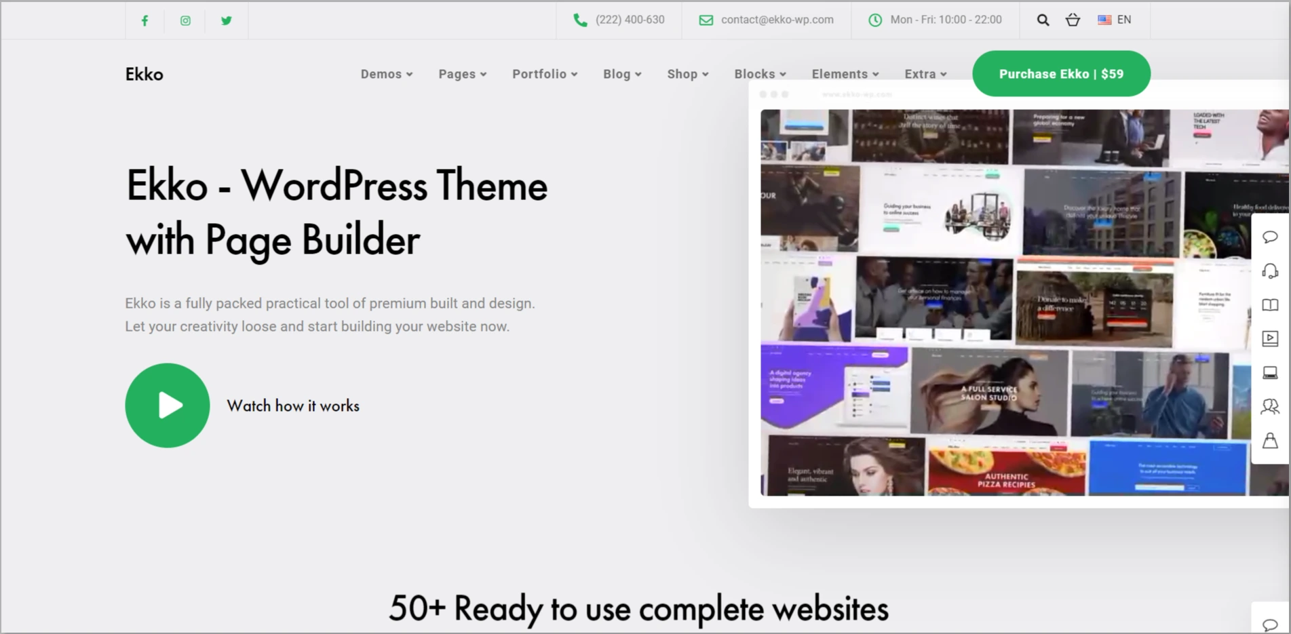Open the users community icon in side panel

point(1270,406)
